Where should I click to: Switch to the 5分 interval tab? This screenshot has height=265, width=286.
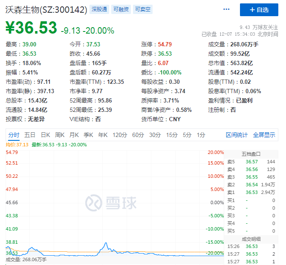click(x=187, y=135)
